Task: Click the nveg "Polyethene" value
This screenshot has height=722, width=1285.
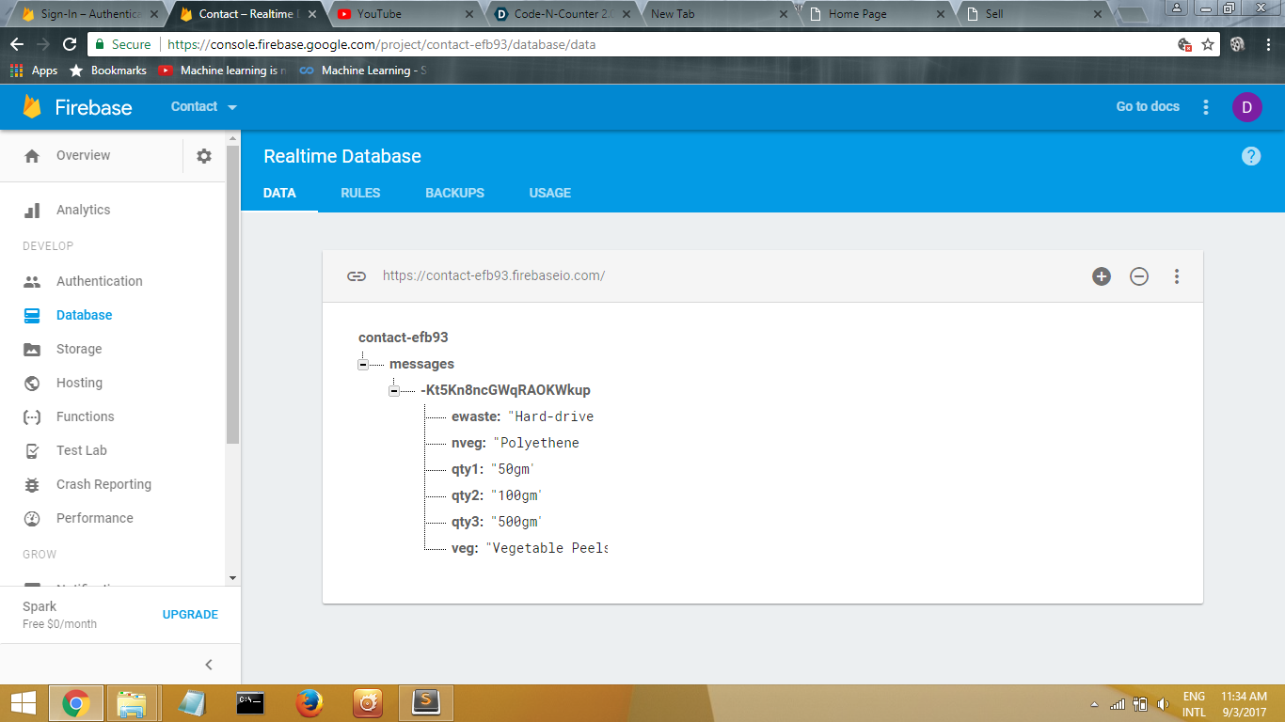Action: (536, 443)
